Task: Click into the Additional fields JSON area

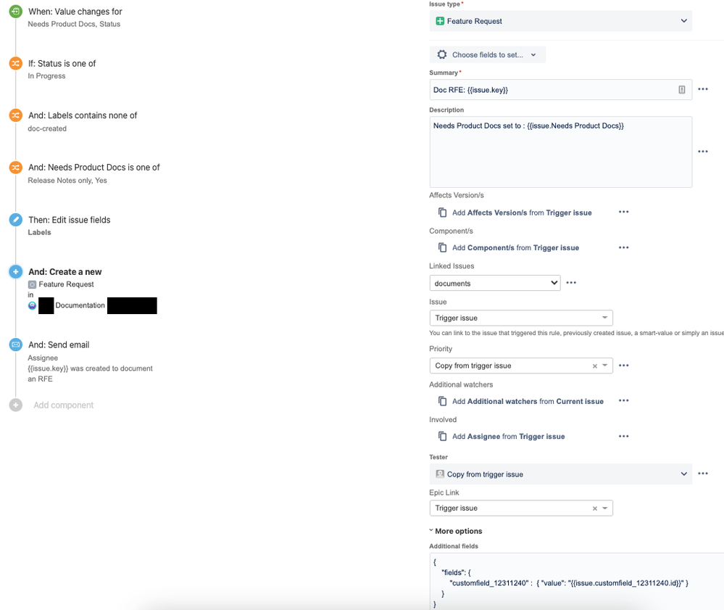Action: 562,580
